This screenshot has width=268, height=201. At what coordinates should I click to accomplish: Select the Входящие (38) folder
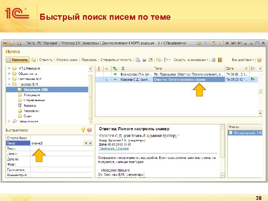47,90
